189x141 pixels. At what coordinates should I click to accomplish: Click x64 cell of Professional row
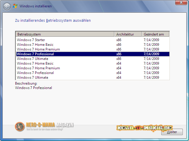(119, 73)
